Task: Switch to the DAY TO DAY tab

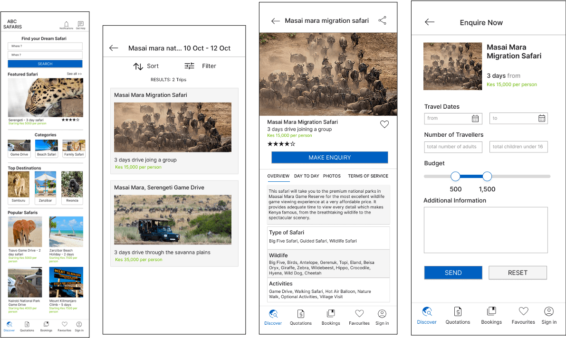Action: 307,176
